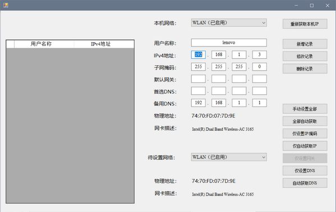Click the 用户名称 field containing lenovo

tap(229, 43)
